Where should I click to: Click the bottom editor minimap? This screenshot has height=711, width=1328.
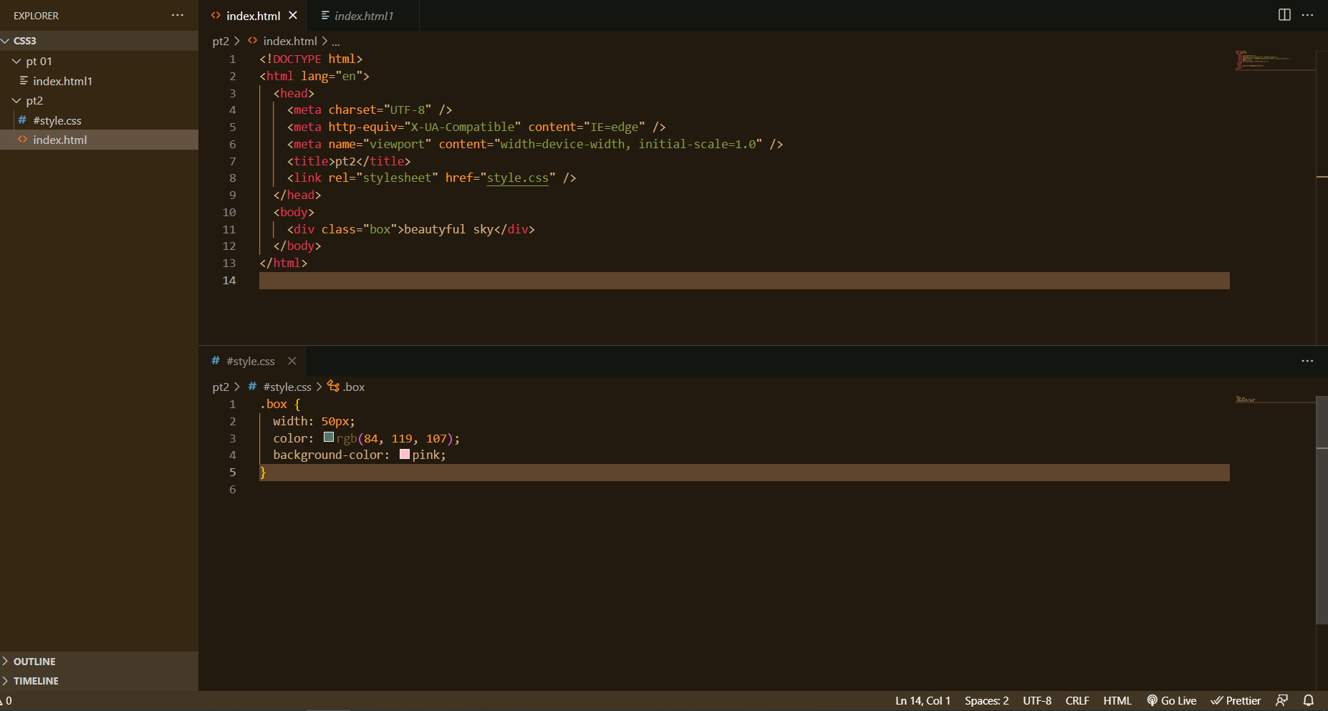pyautogui.click(x=1275, y=400)
